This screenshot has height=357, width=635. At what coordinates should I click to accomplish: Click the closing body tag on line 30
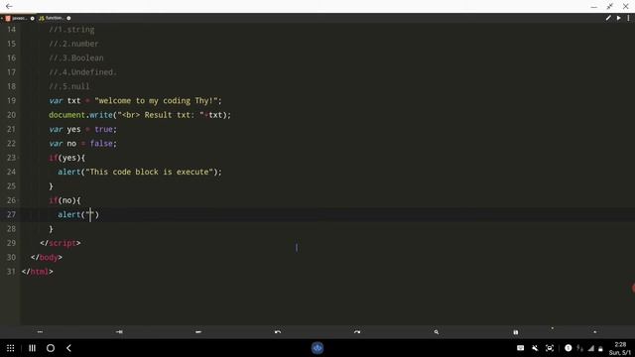tap(47, 258)
